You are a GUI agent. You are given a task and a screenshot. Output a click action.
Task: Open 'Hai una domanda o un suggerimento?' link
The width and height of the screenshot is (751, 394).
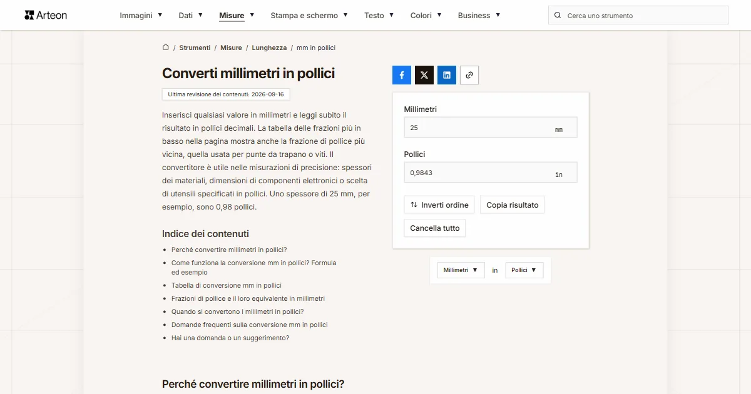[230, 338]
